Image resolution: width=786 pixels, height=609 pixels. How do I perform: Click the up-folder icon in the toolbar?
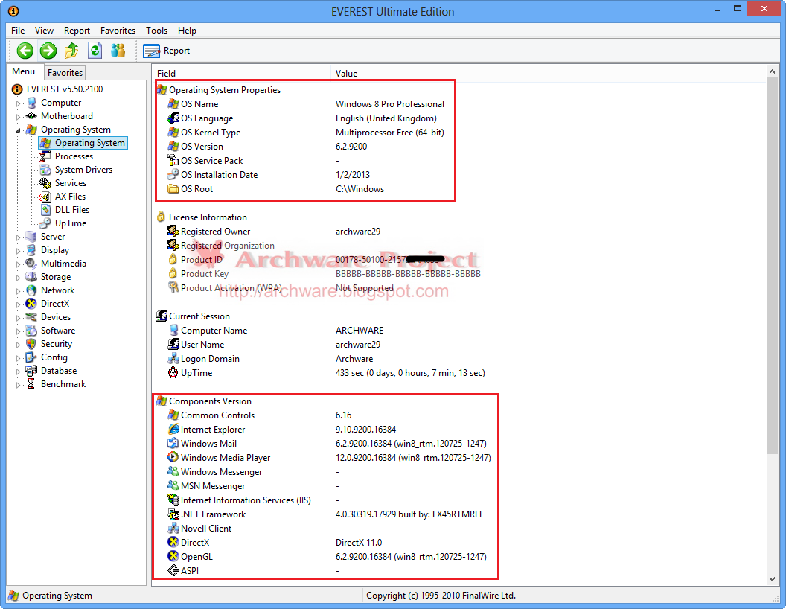tap(71, 50)
